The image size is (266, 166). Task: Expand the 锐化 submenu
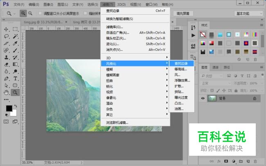point(135,86)
